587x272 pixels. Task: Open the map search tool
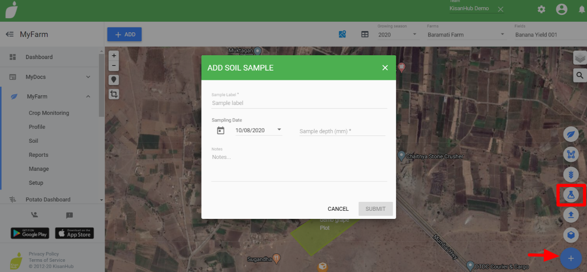point(580,75)
